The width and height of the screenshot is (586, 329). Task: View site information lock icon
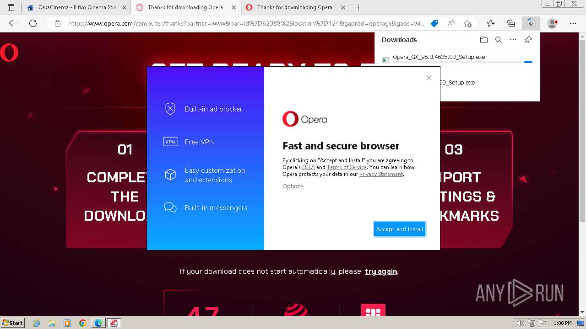[x=57, y=23]
